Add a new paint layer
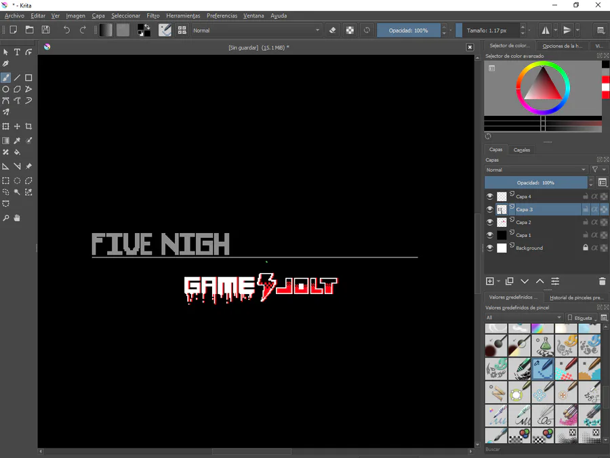The height and width of the screenshot is (458, 610). pos(490,281)
